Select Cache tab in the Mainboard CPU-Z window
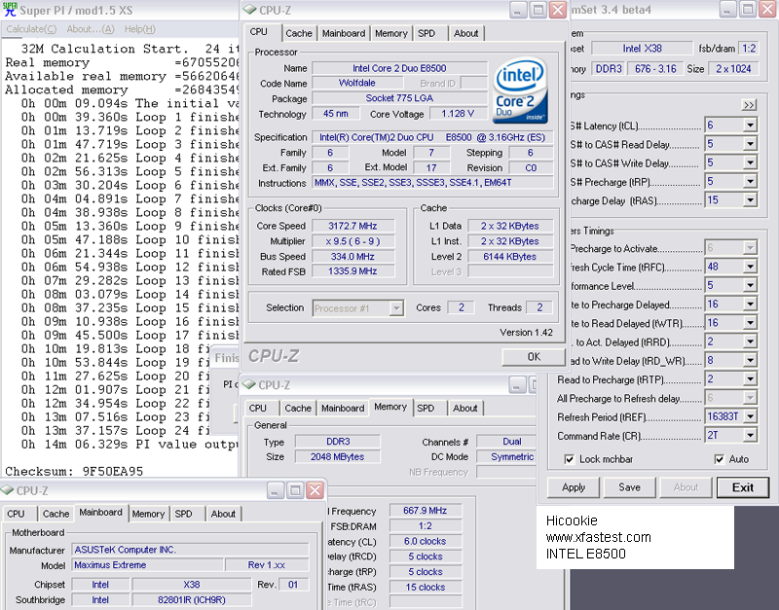Screen dimensions: 779x610 [x=56, y=515]
